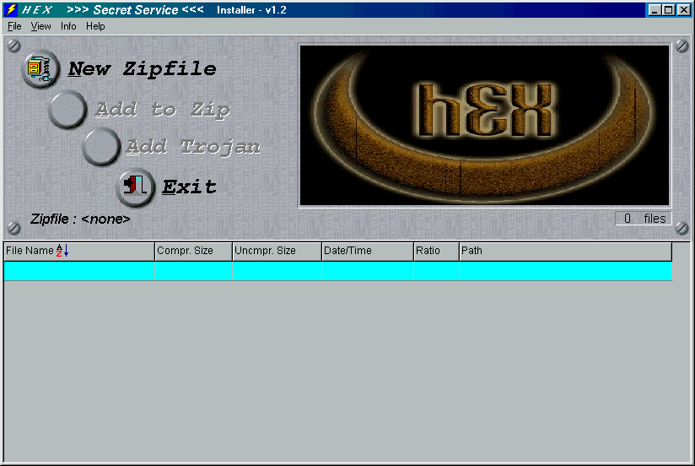Maximize the installer window
The width and height of the screenshot is (695, 466).
point(669,10)
